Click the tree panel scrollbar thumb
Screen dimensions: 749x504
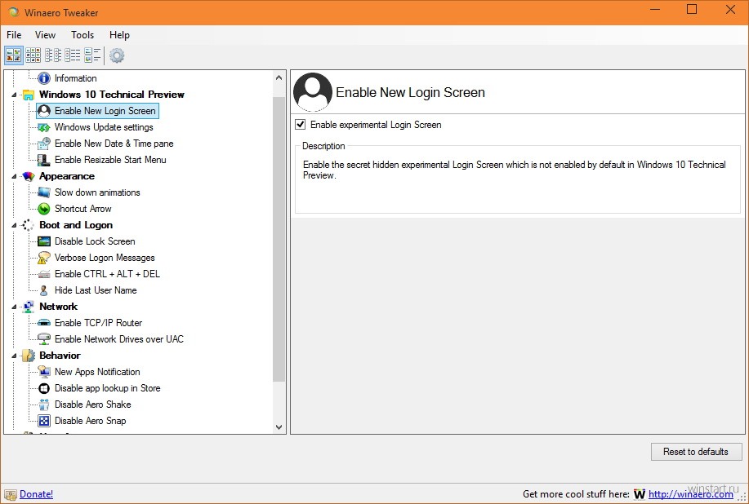point(279,239)
